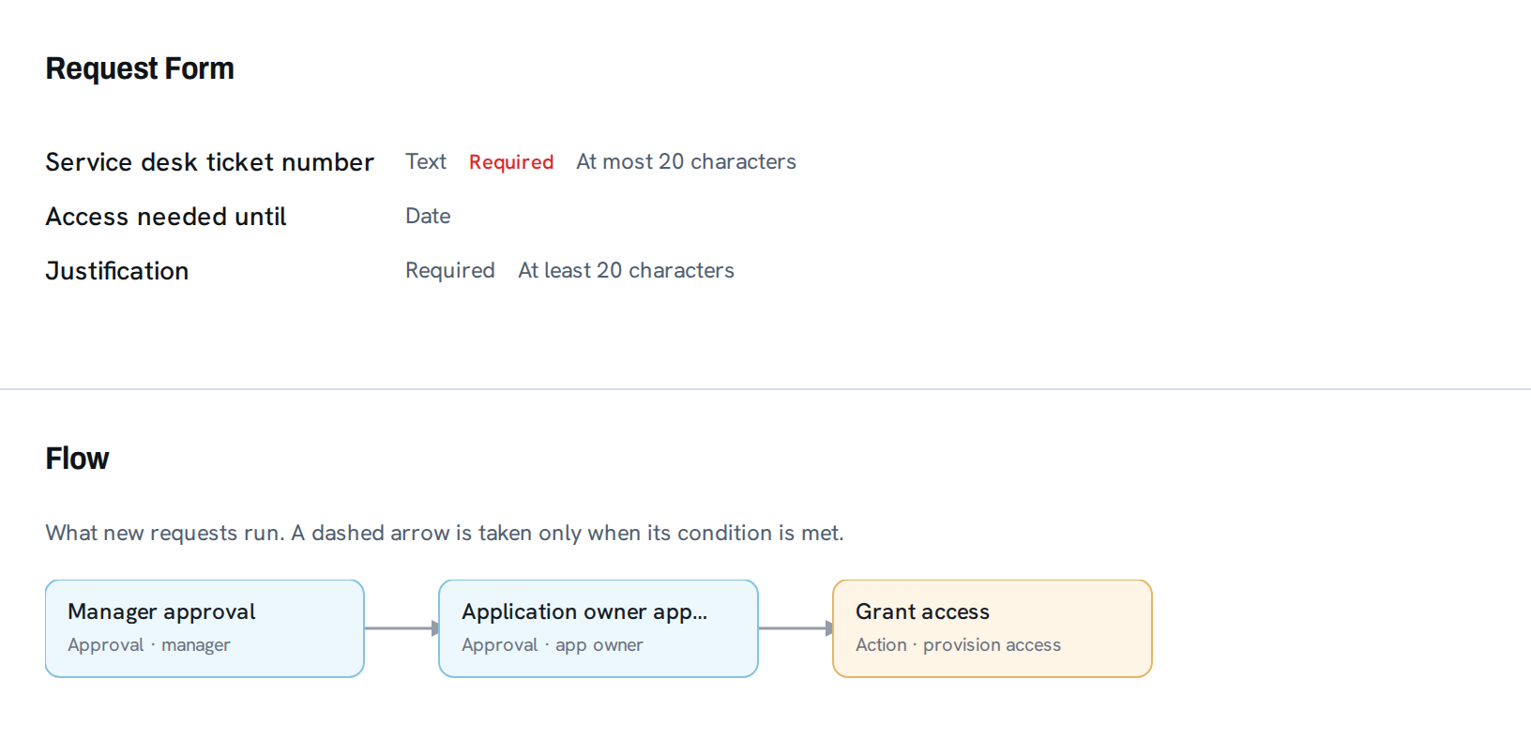The image size is (1531, 739).
Task: Click the "Date" type label
Action: [428, 216]
